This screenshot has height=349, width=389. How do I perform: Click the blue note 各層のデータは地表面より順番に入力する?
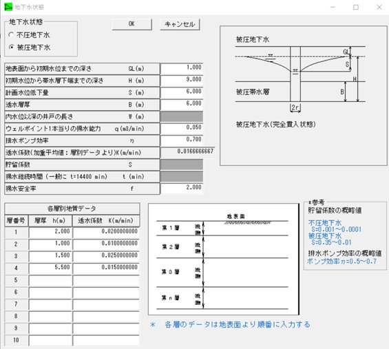(x=238, y=325)
